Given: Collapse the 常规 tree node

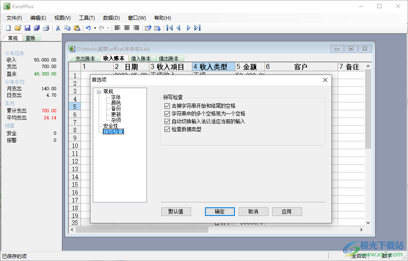Looking at the screenshot, I should point(99,92).
